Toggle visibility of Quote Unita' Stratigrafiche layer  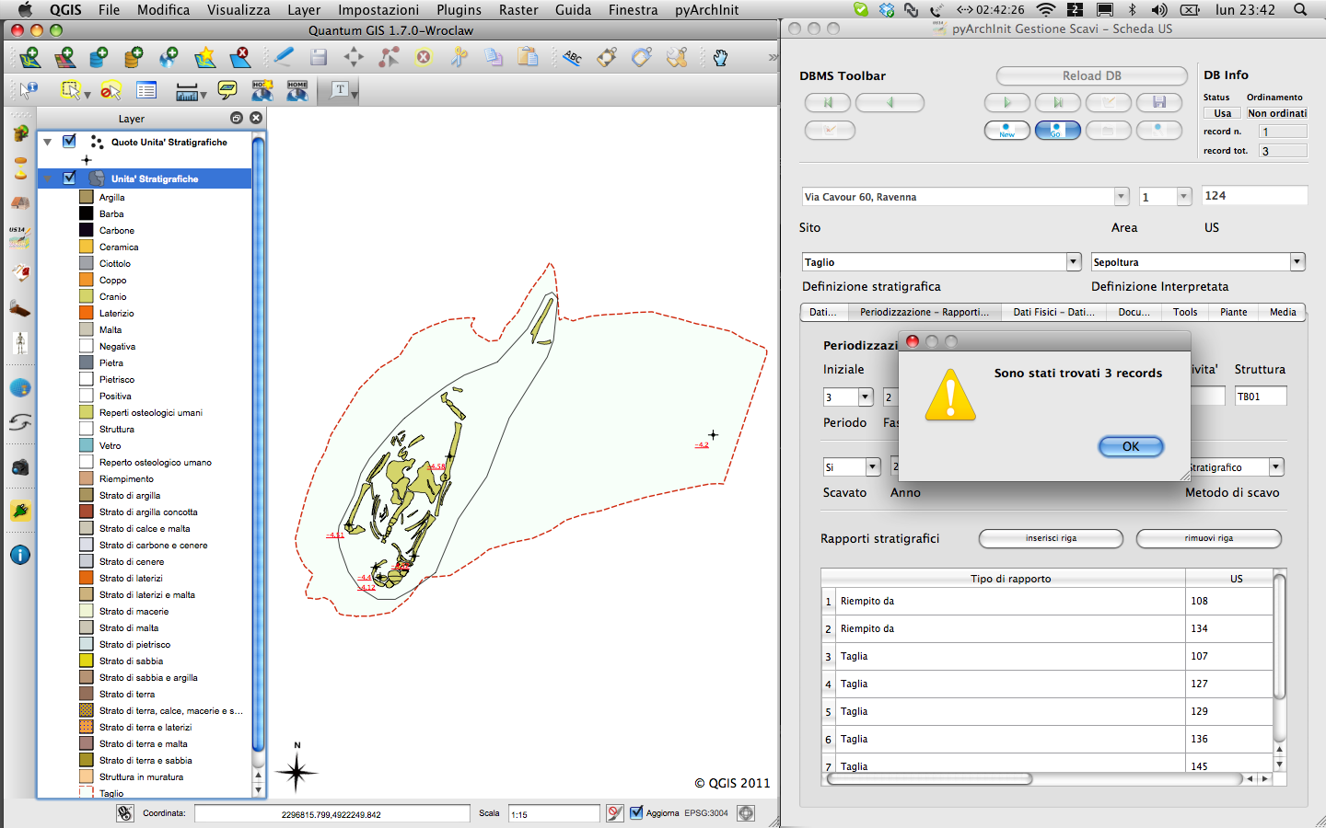point(69,142)
